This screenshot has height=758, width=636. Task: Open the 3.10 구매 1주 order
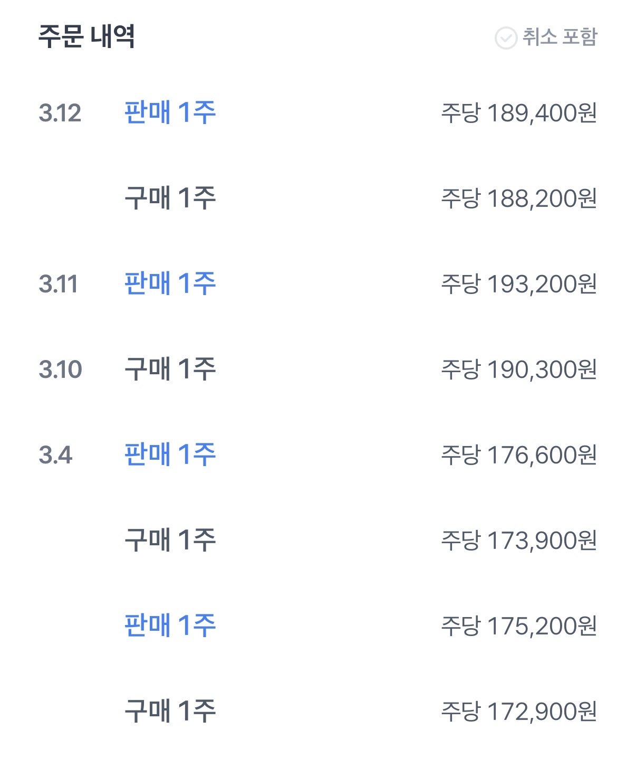pyautogui.click(x=170, y=369)
